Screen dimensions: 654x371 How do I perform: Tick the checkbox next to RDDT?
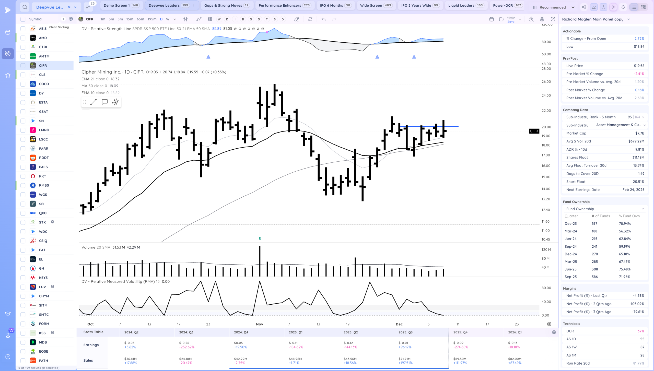coord(23,158)
